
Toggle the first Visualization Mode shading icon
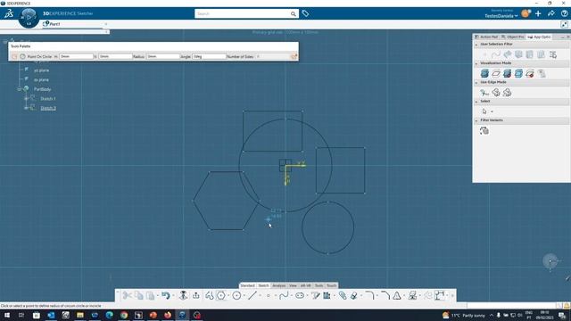tap(484, 73)
